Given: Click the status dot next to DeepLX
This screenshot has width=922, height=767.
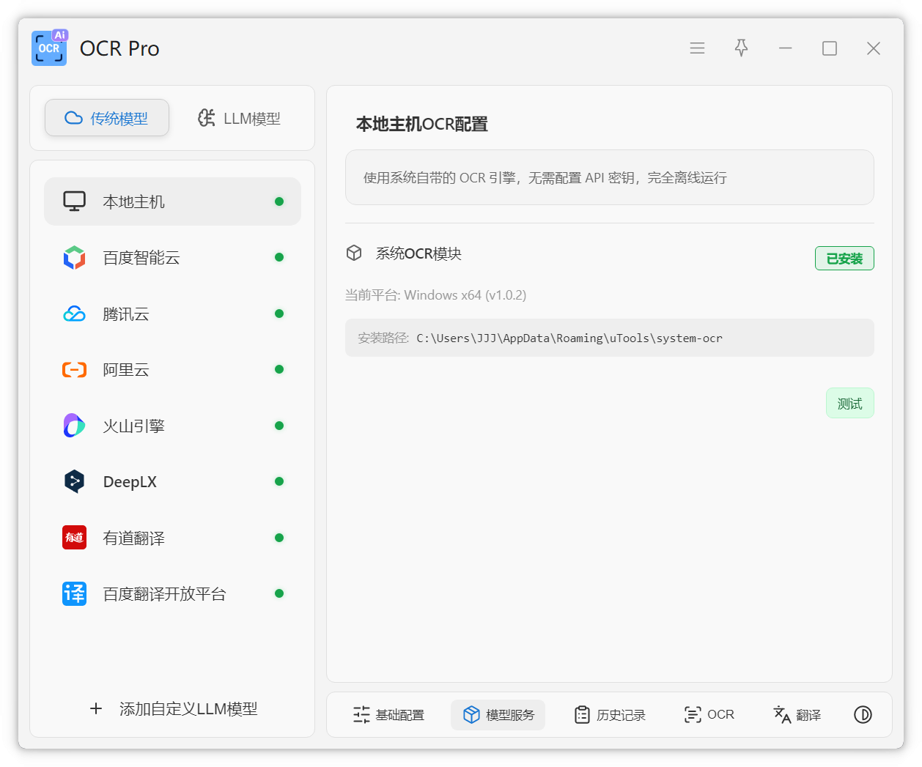Looking at the screenshot, I should click(279, 482).
